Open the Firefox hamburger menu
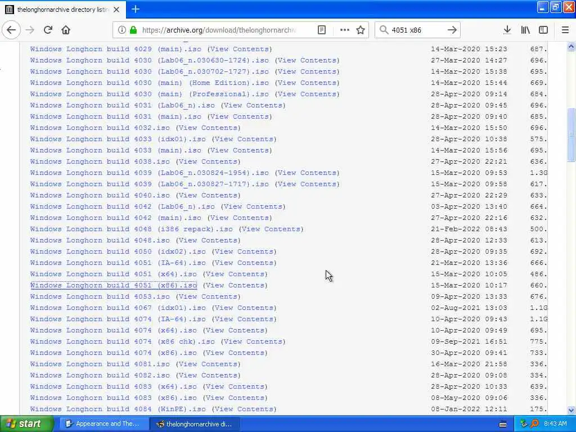The image size is (576, 432). [x=565, y=30]
